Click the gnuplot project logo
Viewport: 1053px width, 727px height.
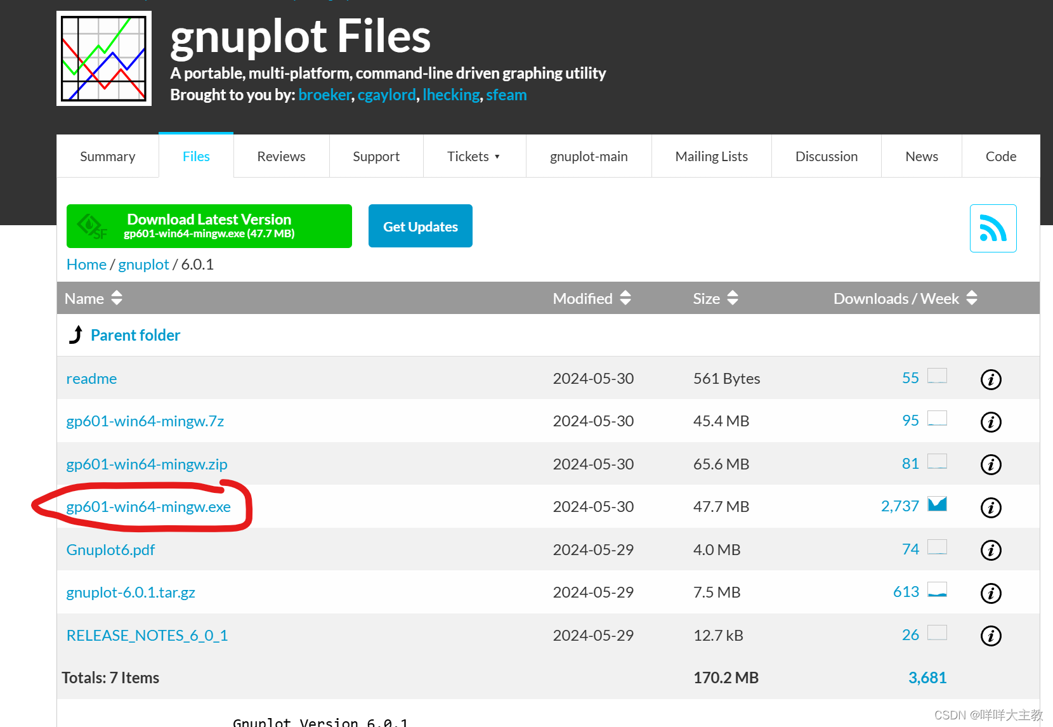[x=104, y=58]
